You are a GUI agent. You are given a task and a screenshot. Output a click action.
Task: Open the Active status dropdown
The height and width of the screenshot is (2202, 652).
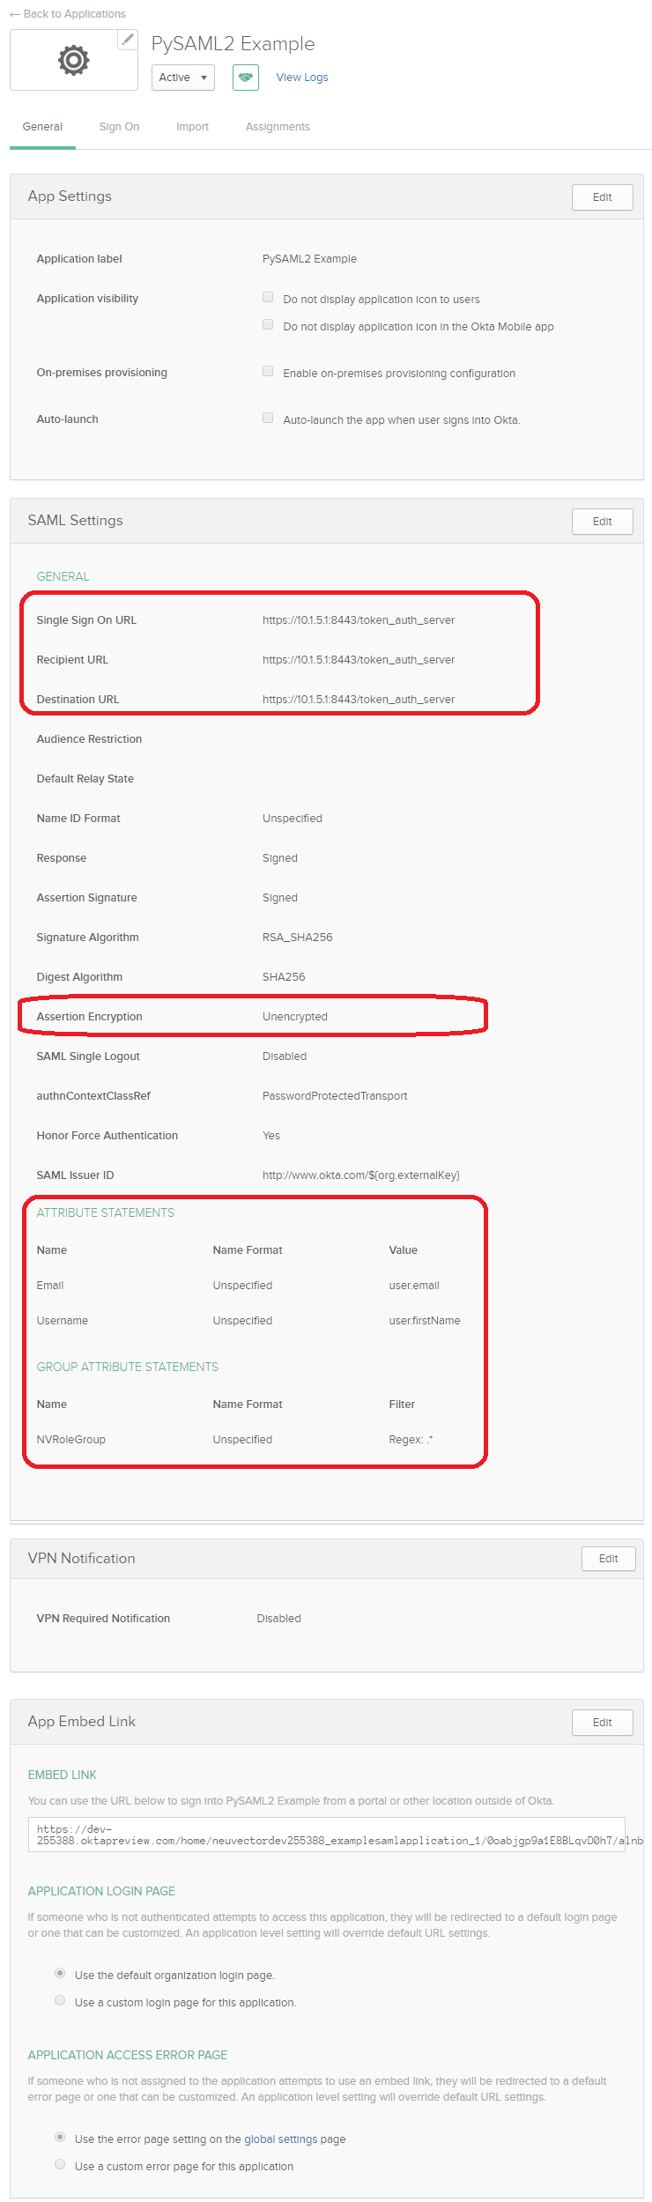click(x=182, y=78)
